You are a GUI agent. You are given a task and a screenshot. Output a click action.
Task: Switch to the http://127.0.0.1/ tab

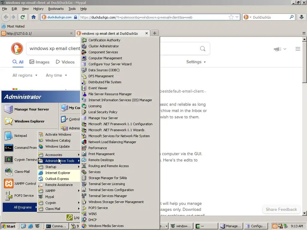pos(37,34)
